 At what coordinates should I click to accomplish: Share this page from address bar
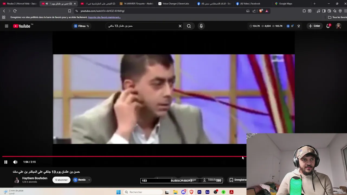point(254,11)
